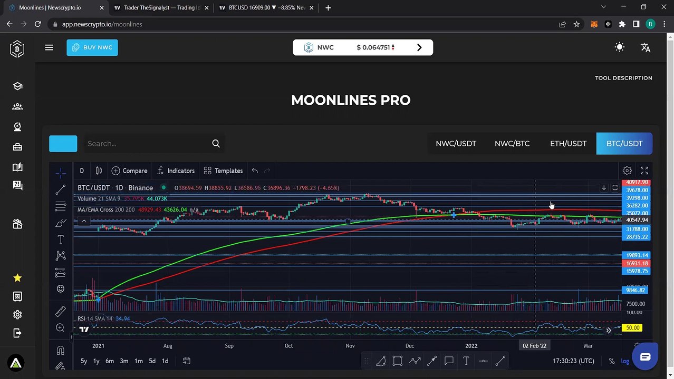Screen dimensions: 674x379
Task: Pick the text tool in floating toolbar
Action: click(466, 361)
